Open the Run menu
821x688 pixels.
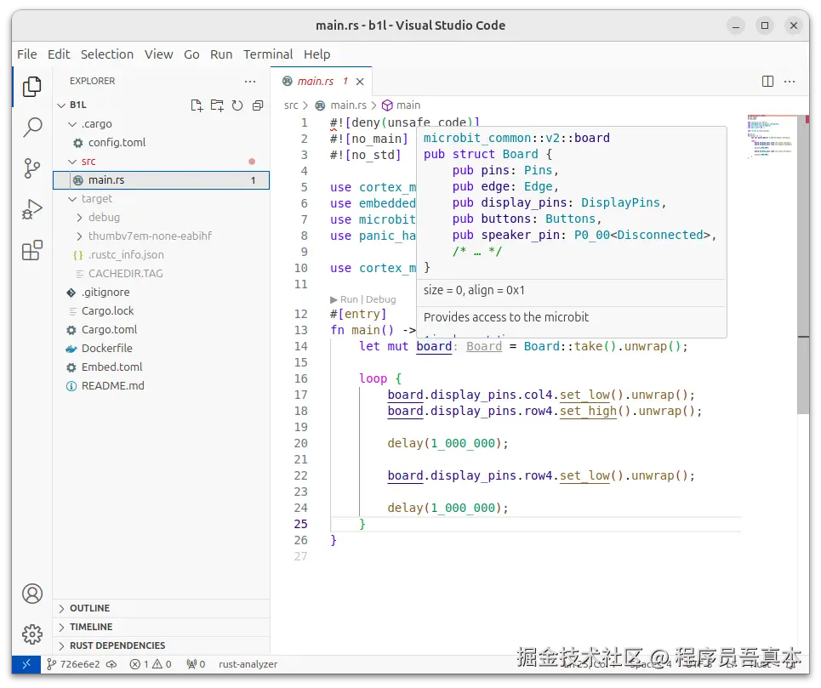click(x=221, y=54)
